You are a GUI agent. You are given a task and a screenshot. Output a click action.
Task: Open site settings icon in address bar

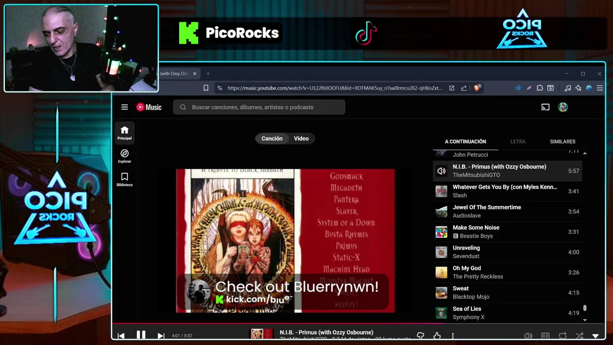pos(219,88)
